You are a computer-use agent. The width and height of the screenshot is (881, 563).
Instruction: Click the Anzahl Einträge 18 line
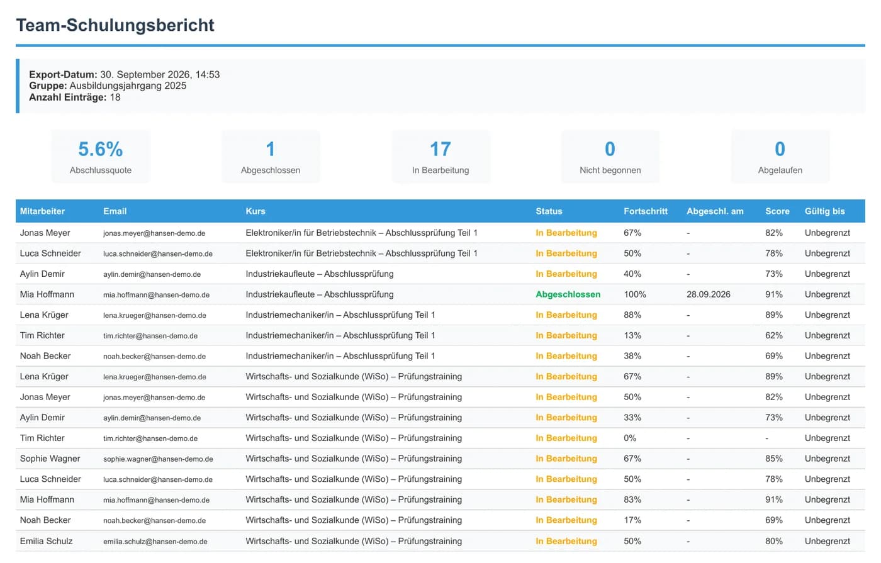point(75,97)
